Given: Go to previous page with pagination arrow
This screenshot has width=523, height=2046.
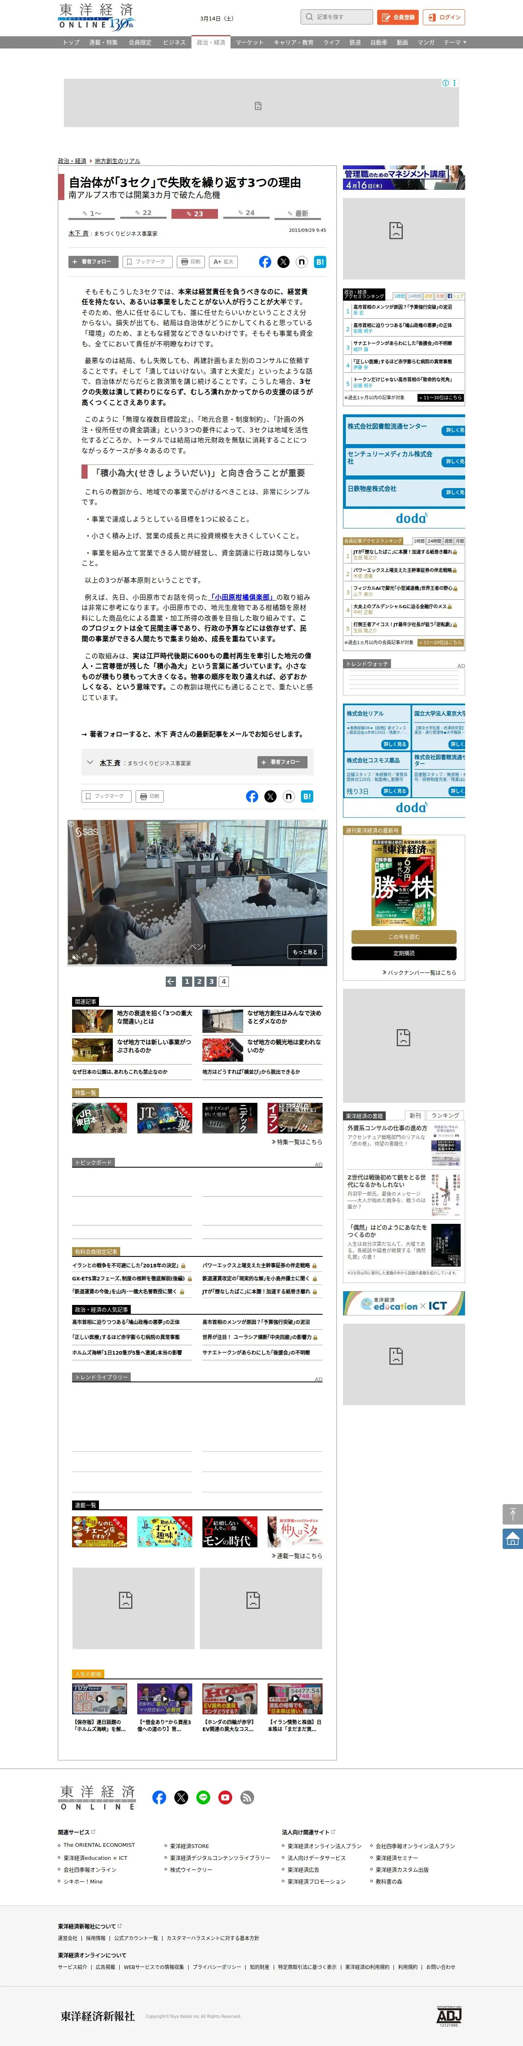Looking at the screenshot, I should (x=171, y=982).
